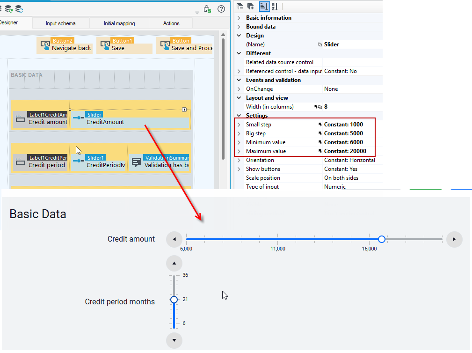Screen dimensions: 472x353
Task: Select the Label1CreditAm label control
Action: click(40, 118)
